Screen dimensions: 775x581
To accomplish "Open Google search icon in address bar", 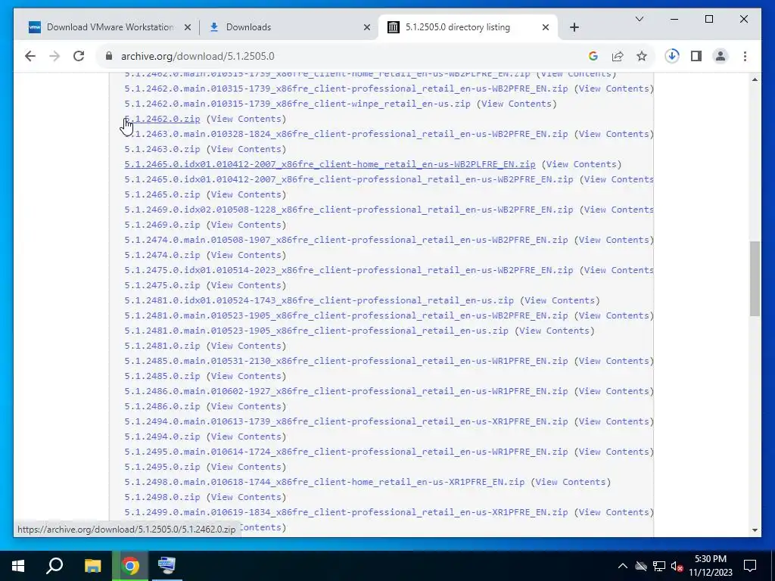I will [x=593, y=56].
